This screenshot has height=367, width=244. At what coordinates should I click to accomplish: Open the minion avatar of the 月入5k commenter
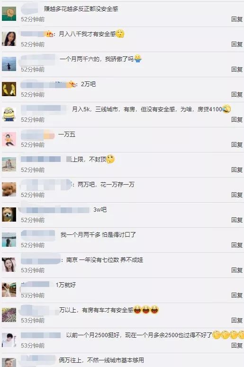9,114
